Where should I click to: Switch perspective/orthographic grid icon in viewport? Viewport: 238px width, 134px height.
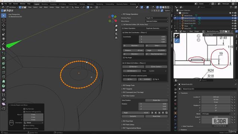(116, 38)
